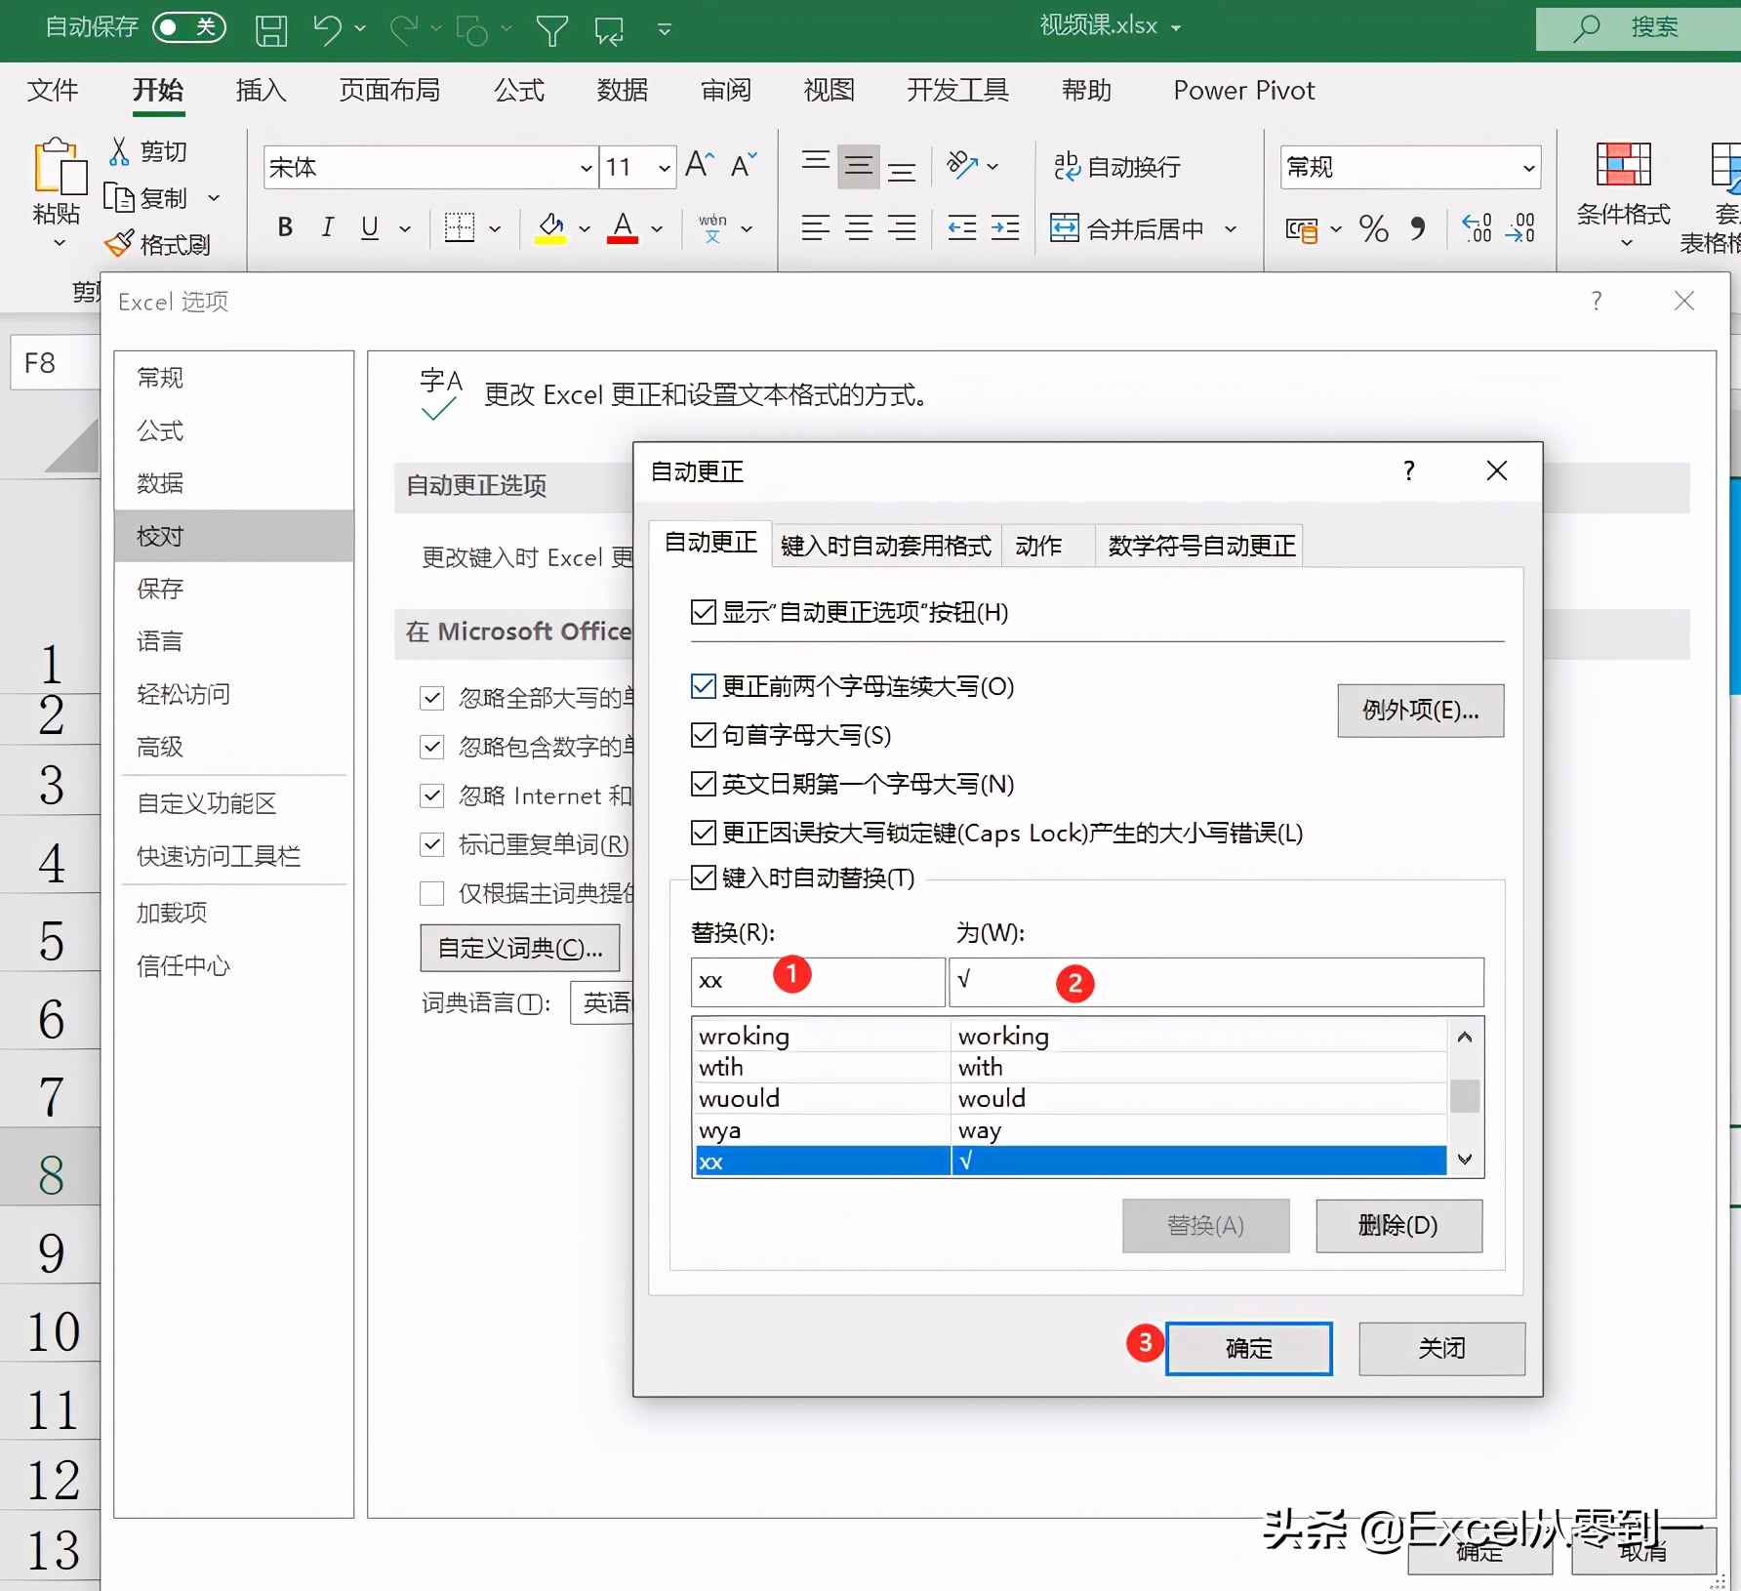
Task: Click the Filter funnel icon in quick access
Action: tap(551, 30)
